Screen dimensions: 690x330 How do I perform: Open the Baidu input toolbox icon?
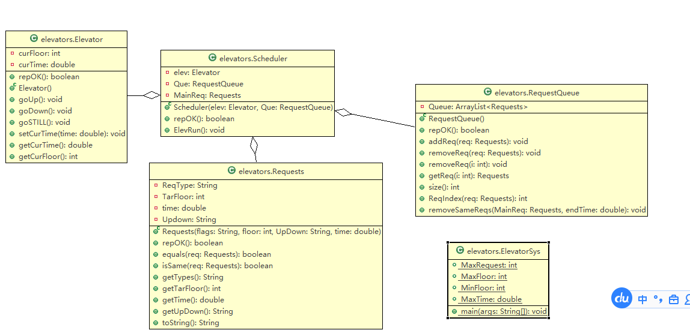coord(674,299)
